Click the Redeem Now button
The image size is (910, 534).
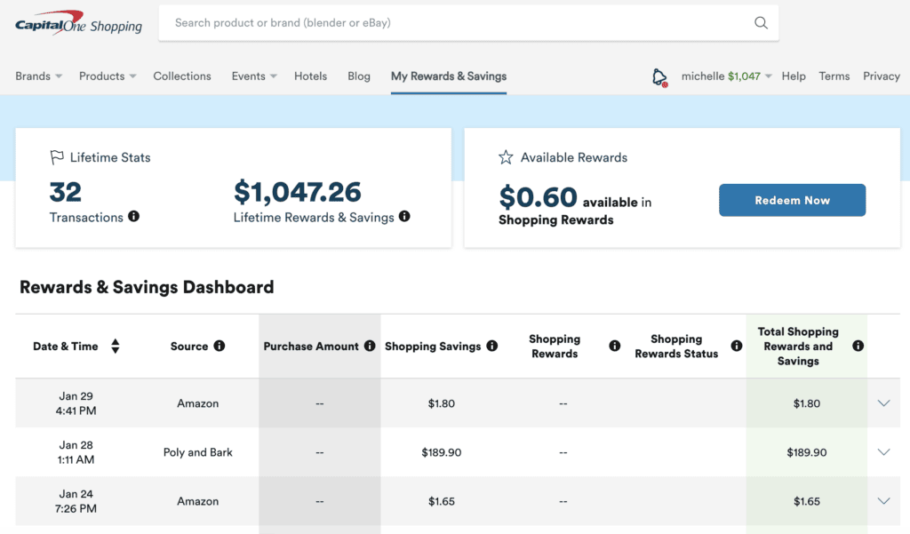(x=791, y=200)
